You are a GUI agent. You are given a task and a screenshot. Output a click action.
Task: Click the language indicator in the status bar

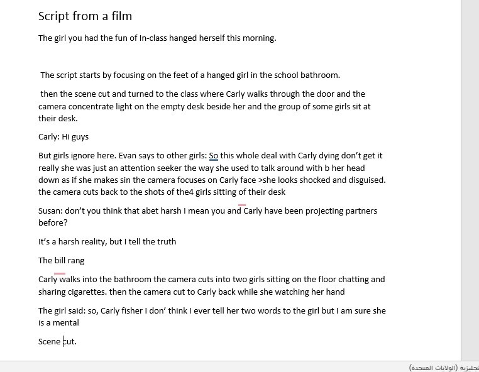click(444, 368)
